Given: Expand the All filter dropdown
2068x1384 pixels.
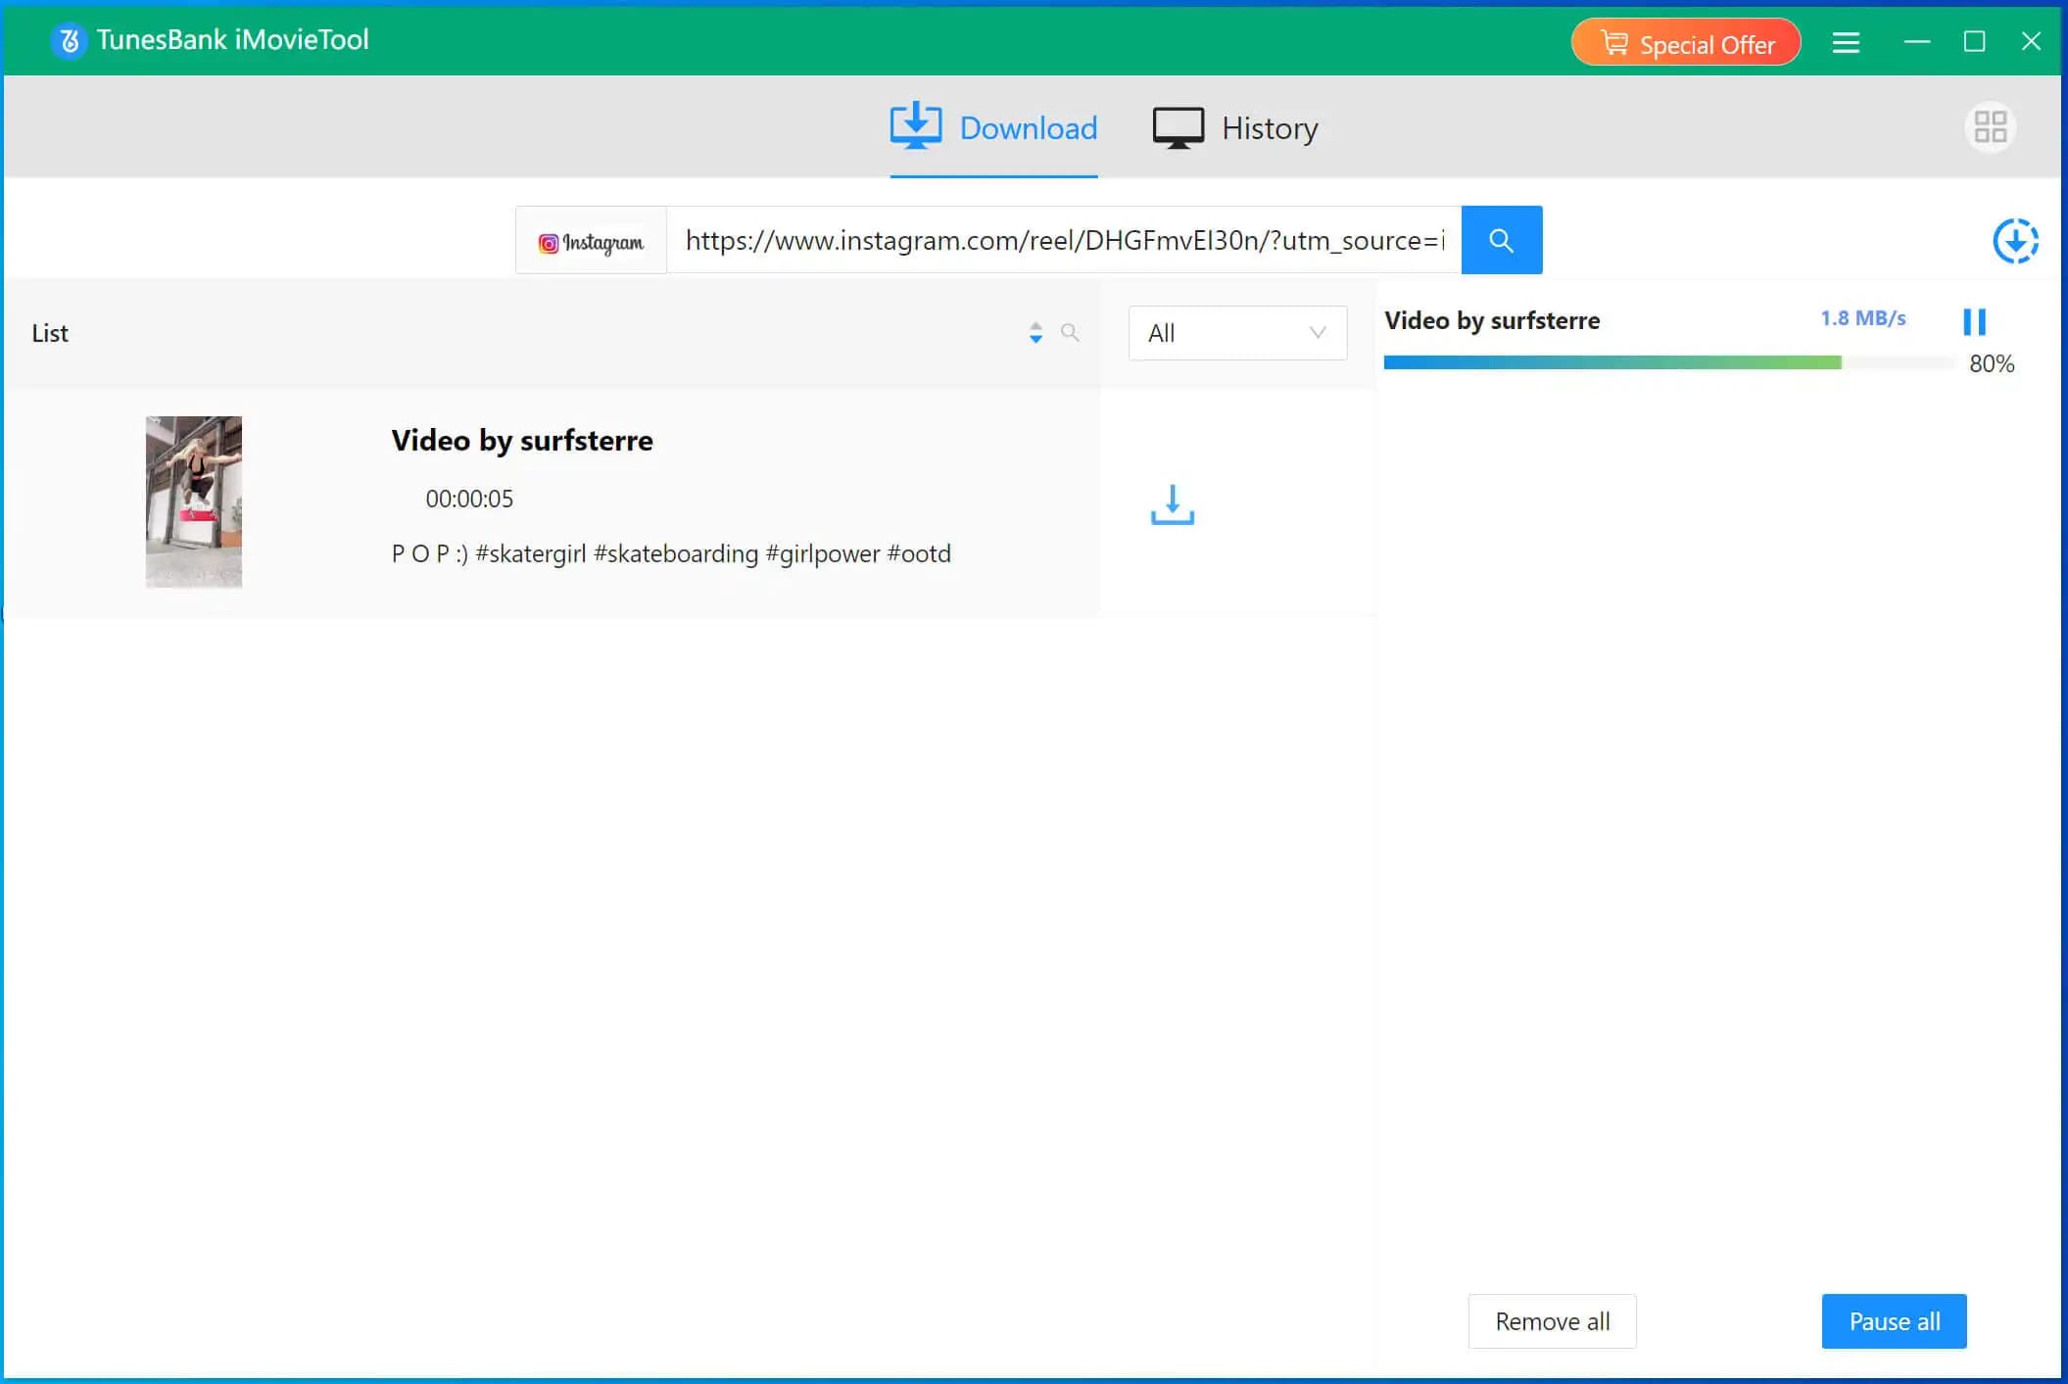Looking at the screenshot, I should (x=1237, y=333).
